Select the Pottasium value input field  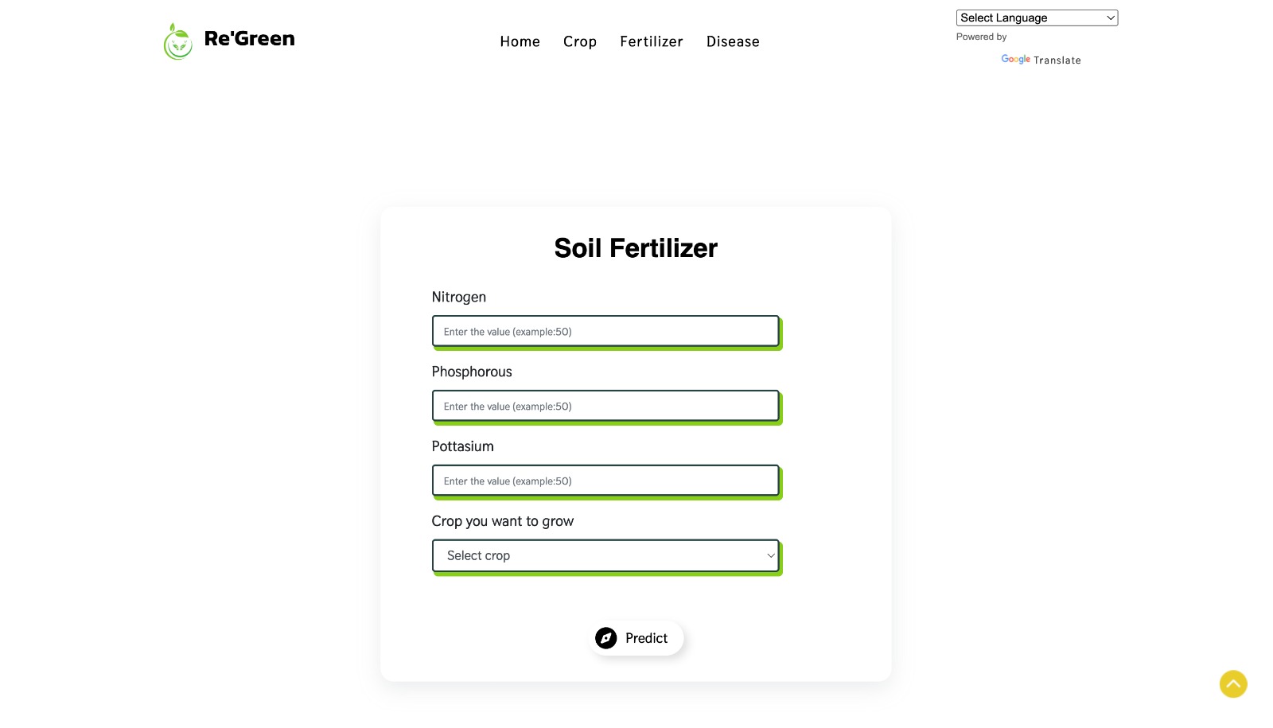(x=605, y=481)
